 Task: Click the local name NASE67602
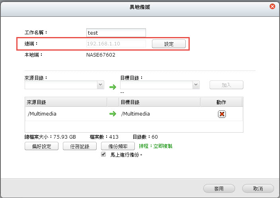tap(101, 55)
